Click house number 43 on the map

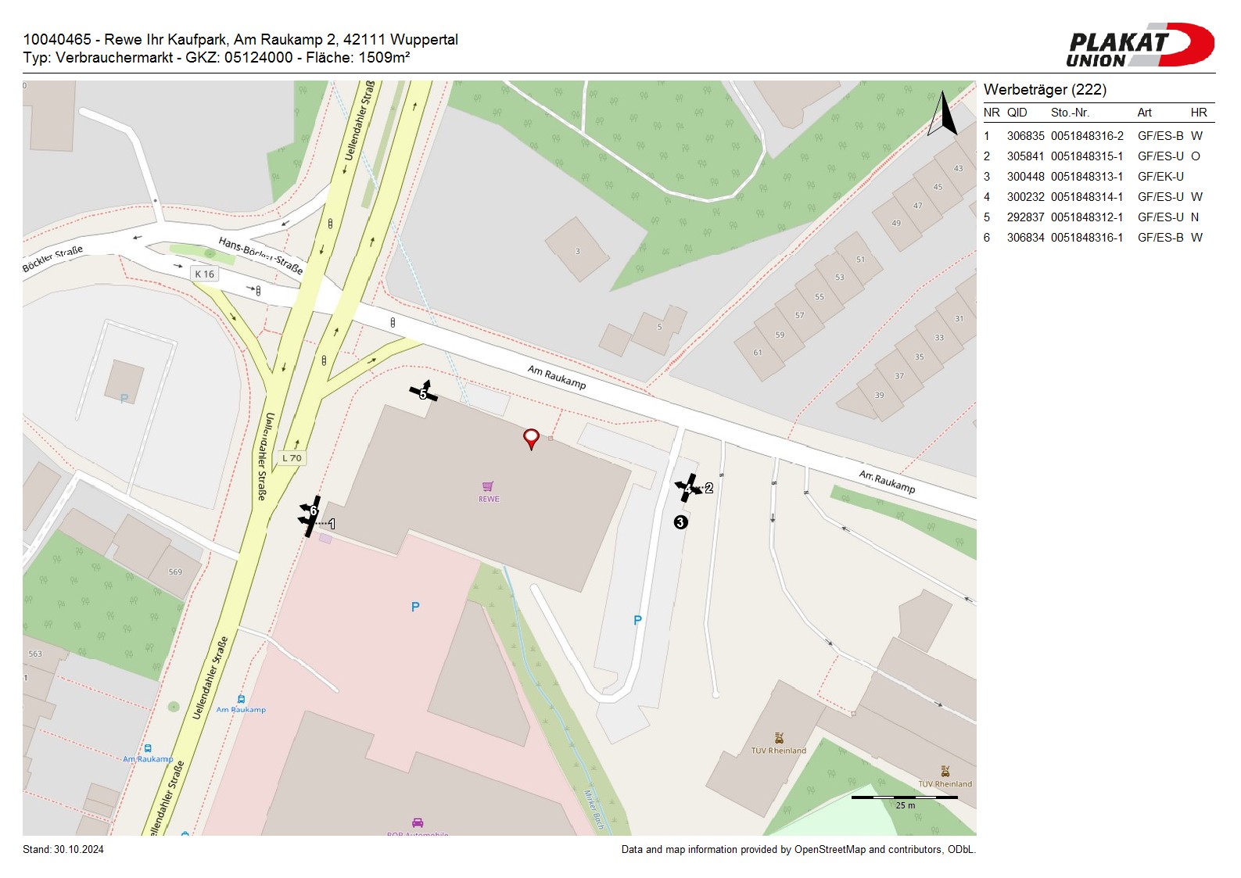point(958,168)
